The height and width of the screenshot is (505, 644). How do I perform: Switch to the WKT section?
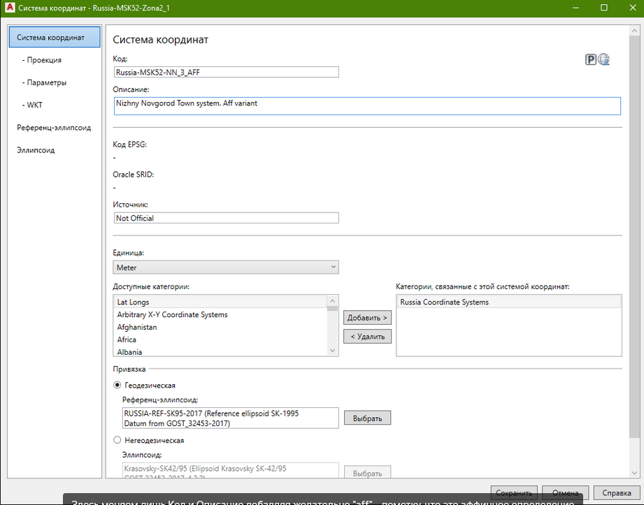[x=35, y=105]
